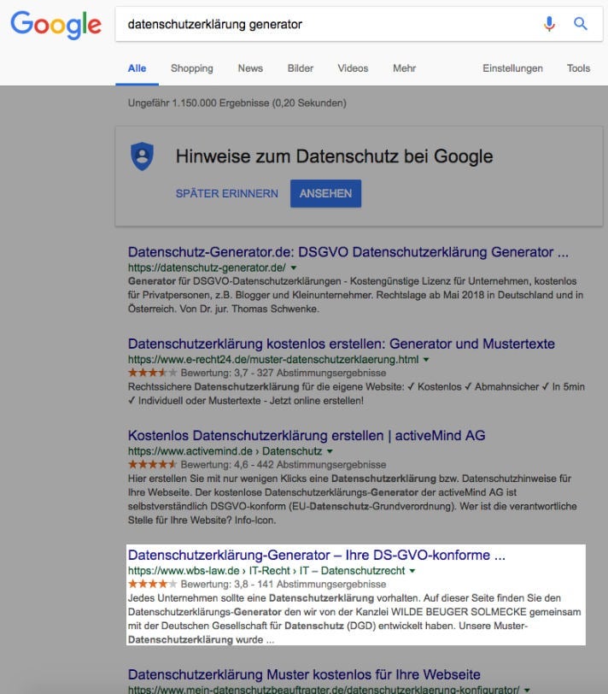Click inside the search query field
Screen dimensions: 608x694
click(324, 24)
